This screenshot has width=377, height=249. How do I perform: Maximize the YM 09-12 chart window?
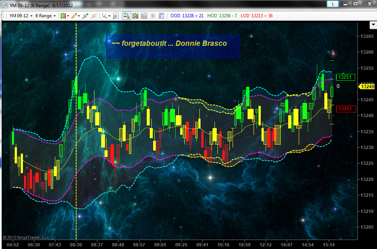point(355,4)
